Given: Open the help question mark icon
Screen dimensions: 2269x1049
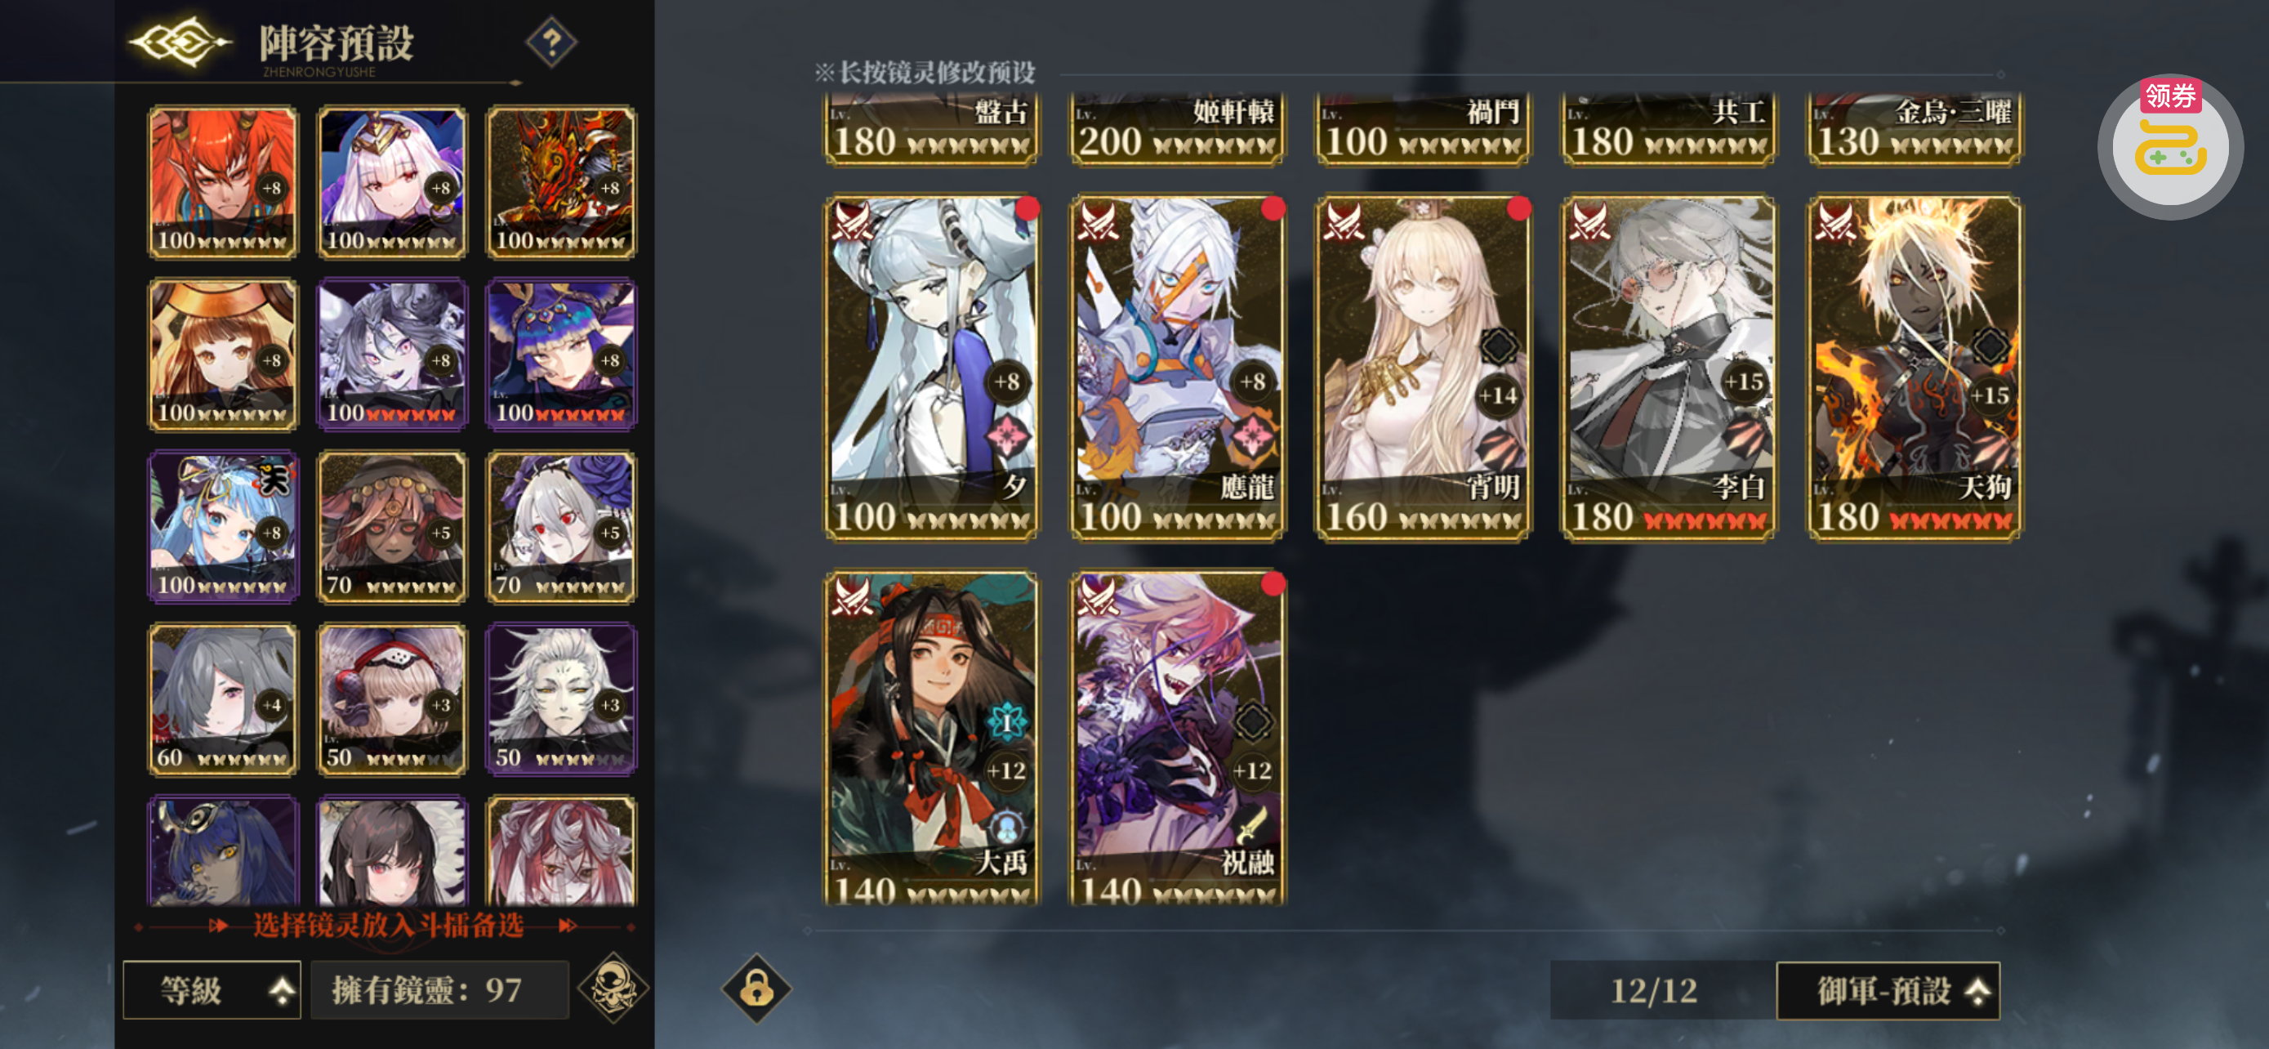Looking at the screenshot, I should coord(551,41).
